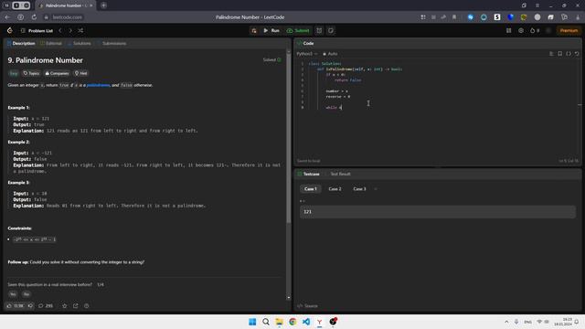Viewport: 585px width, 329px height.
Task: Select Case 3
Action: [359, 189]
